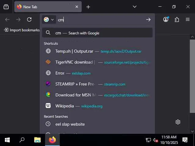Open clock showing 11:58 AM
This screenshot has width=195, height=146.
[x=169, y=140]
